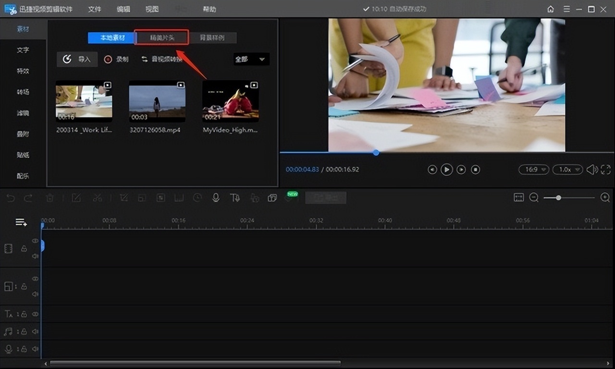The image size is (615, 369).
Task: Click the zoom out timeline magnifier
Action: pos(534,197)
